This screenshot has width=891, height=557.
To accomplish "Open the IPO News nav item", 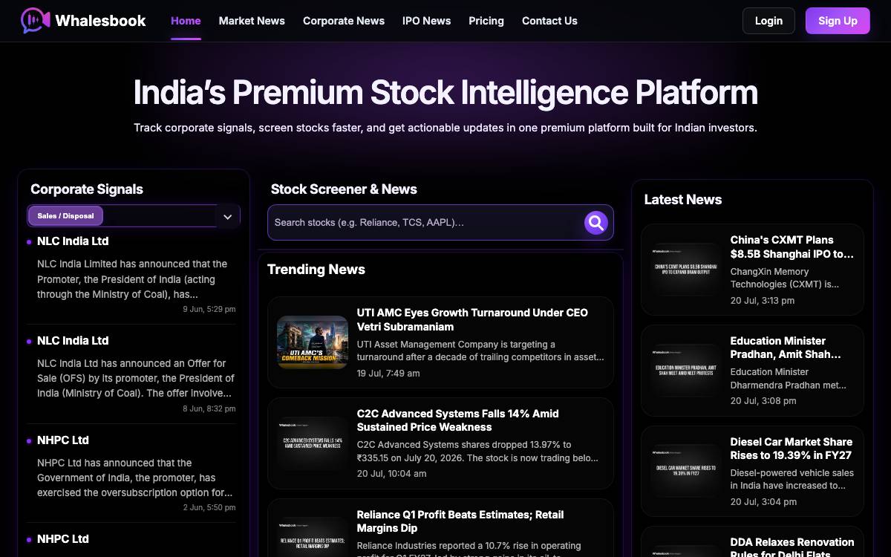I will pos(426,21).
